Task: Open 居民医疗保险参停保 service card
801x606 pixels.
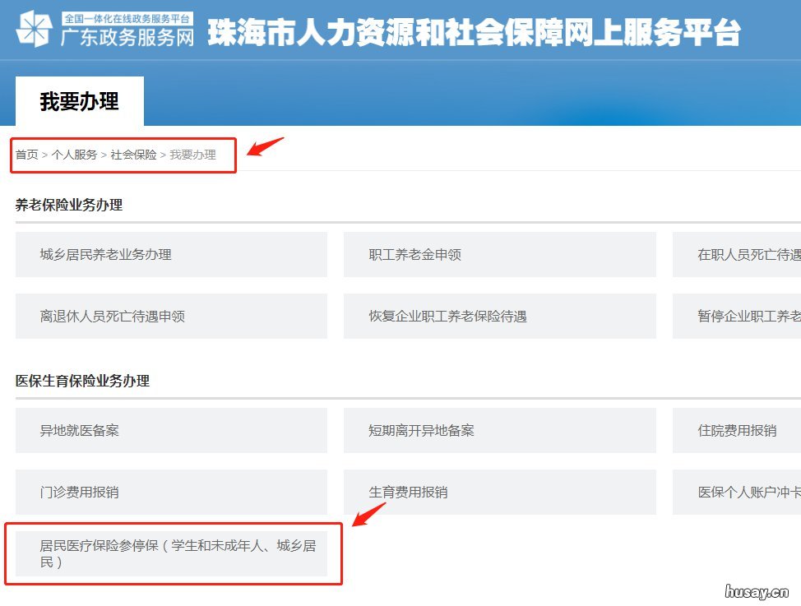Action: [x=170, y=553]
